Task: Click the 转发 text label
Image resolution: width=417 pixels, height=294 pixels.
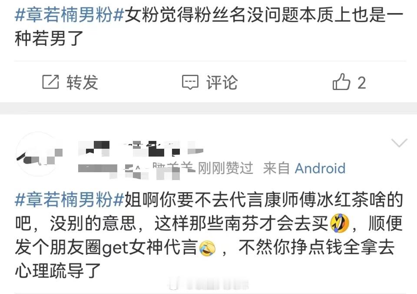Action: pyautogui.click(x=83, y=82)
